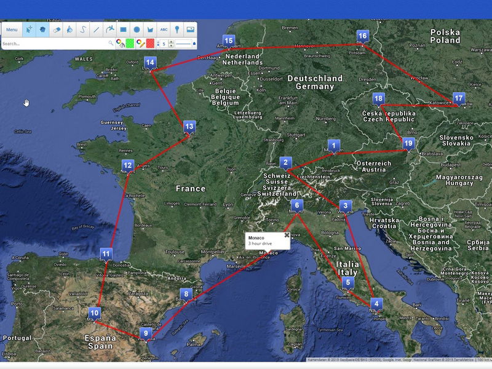Click marker 2 in Switzerland
492x369 pixels.
click(285, 163)
